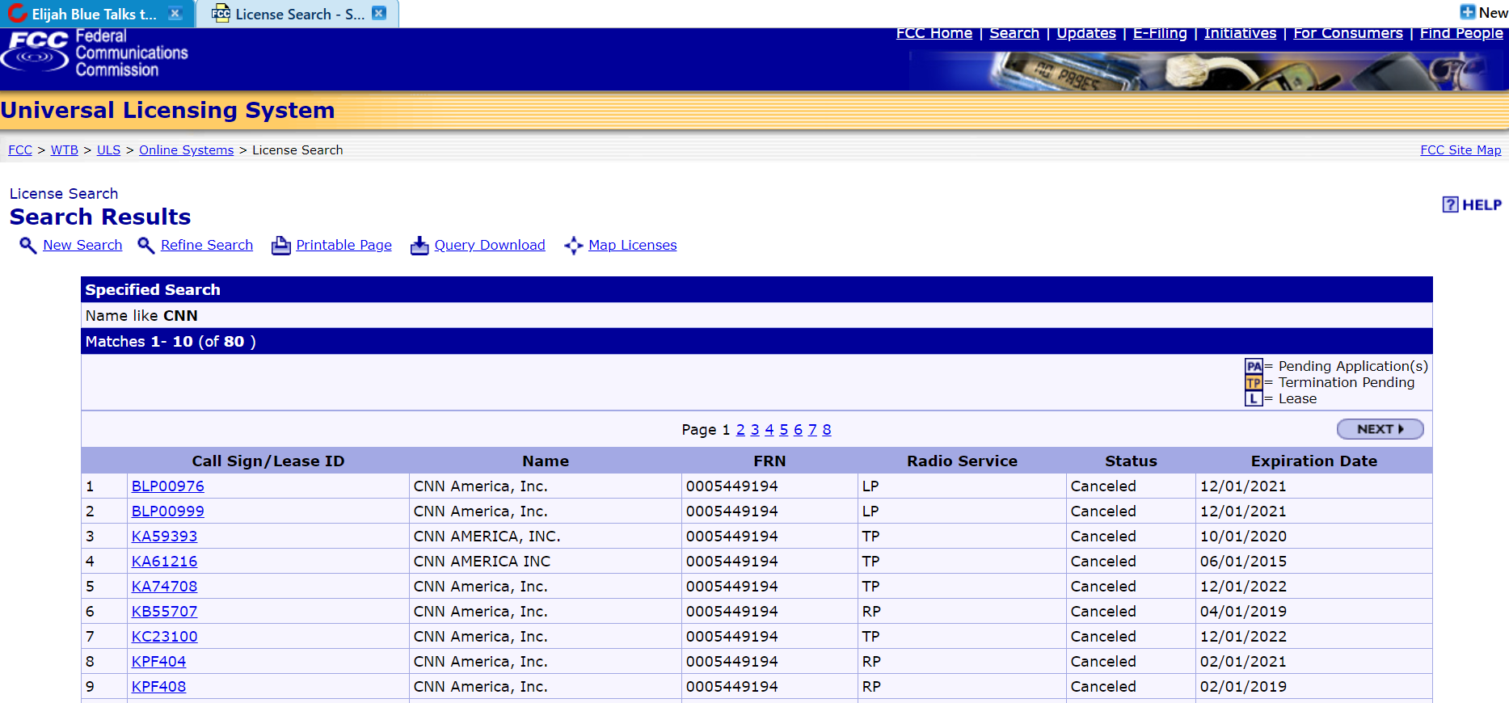Go to results page 5
The height and width of the screenshot is (703, 1509).
(x=784, y=430)
